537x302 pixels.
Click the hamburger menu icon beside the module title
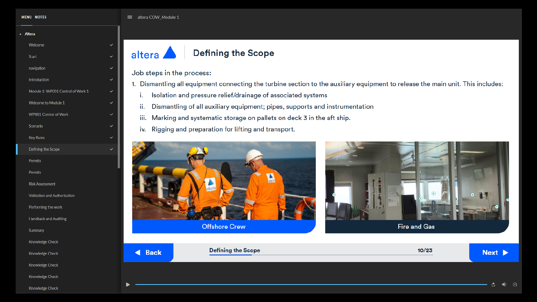click(129, 17)
